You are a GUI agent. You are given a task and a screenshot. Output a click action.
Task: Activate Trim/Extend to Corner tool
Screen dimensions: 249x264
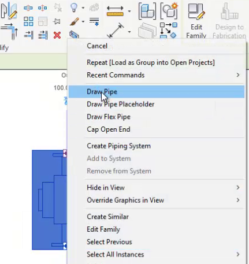pyautogui.click(x=9, y=32)
